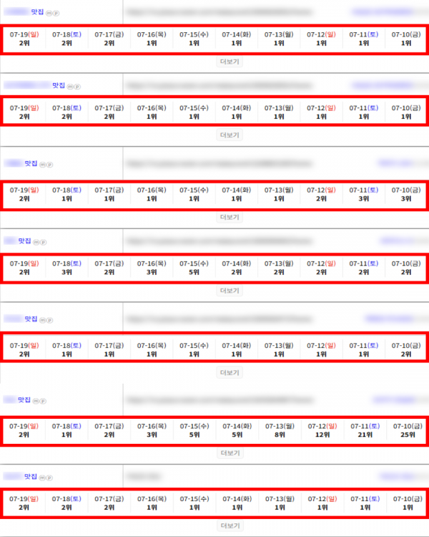The width and height of the screenshot is (429, 537).
Task: Click the 'p' icon in last 맛집 row
Action: (x=49, y=478)
